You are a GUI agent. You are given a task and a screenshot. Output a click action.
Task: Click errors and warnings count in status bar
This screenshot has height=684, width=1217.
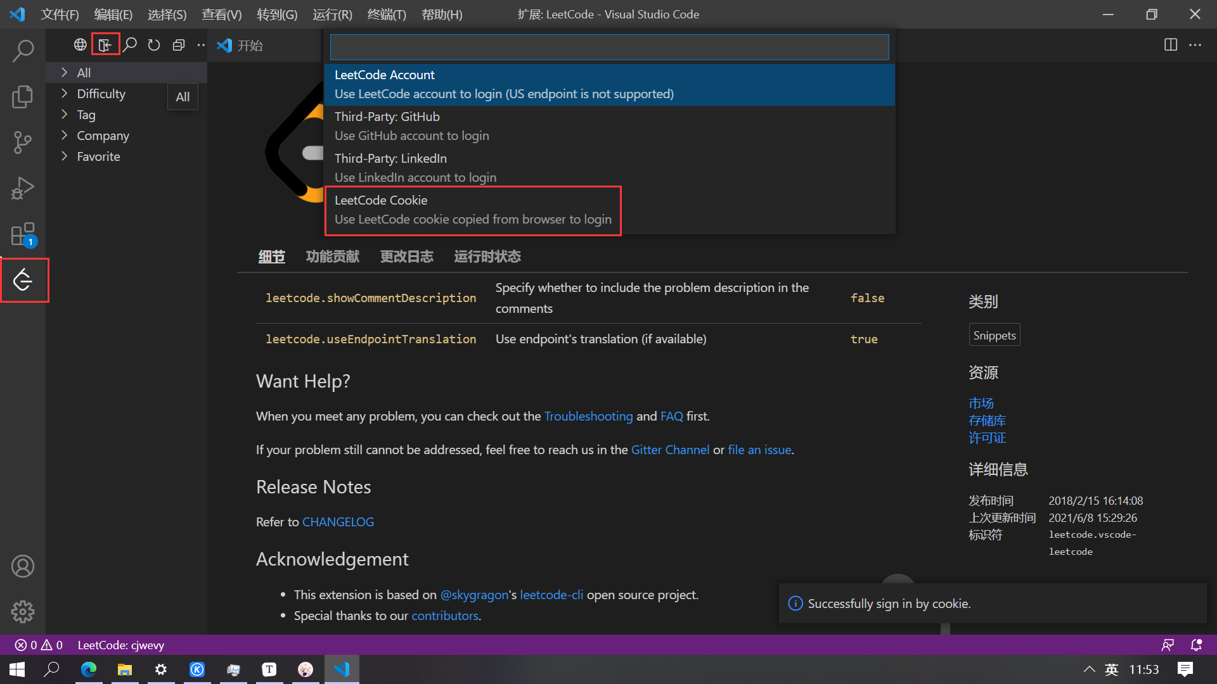pos(39,645)
